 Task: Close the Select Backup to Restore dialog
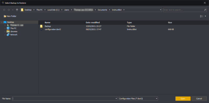tap(205, 3)
